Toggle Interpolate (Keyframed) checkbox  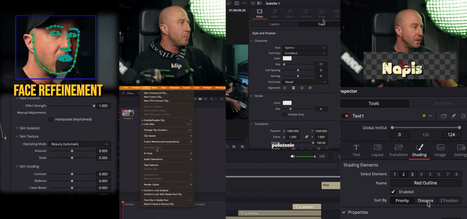click(51, 120)
